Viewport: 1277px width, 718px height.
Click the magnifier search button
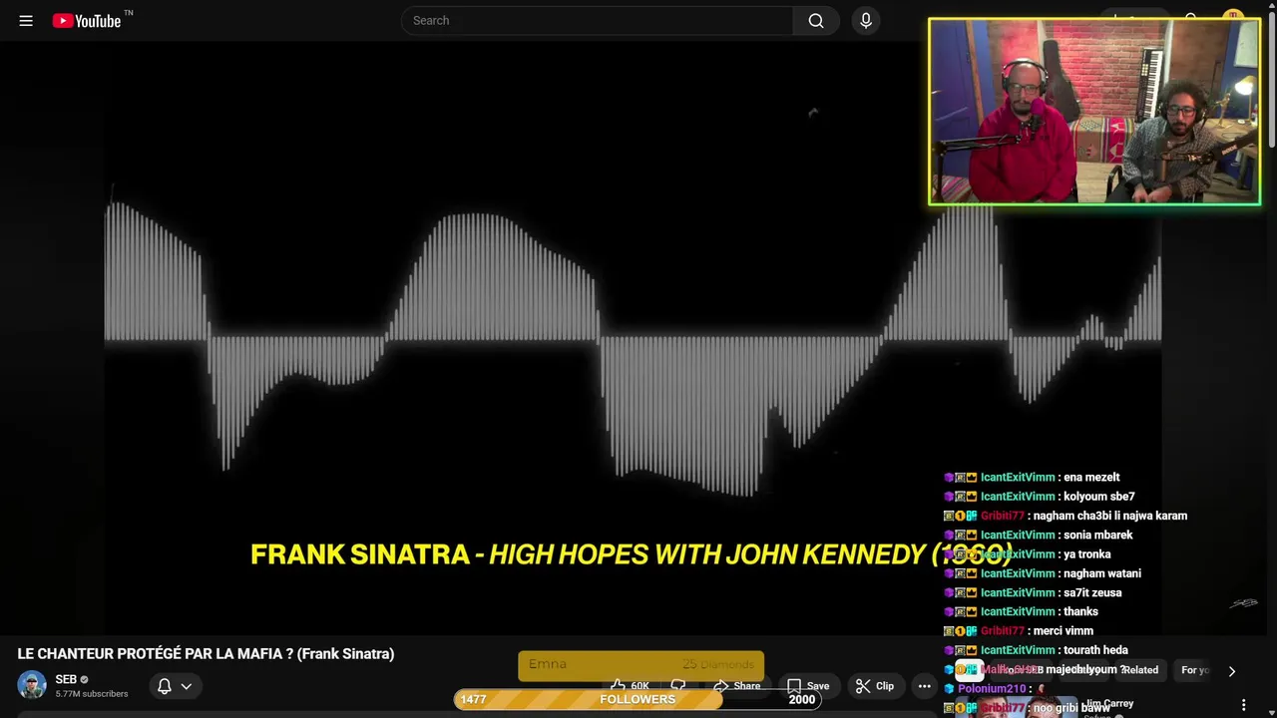pos(816,20)
